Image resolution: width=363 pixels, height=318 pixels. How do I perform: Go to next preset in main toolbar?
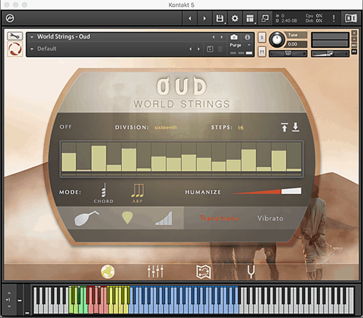coord(205,19)
